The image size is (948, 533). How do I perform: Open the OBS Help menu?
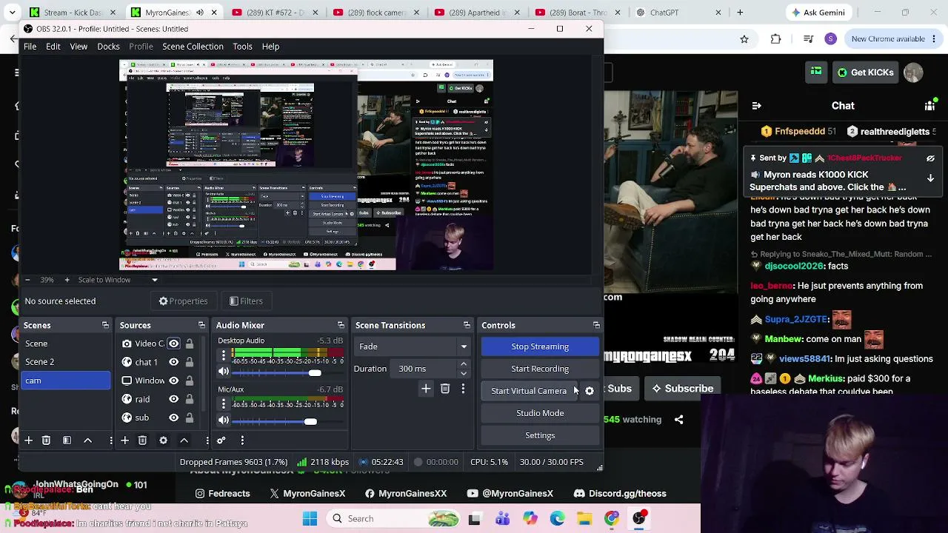point(270,47)
